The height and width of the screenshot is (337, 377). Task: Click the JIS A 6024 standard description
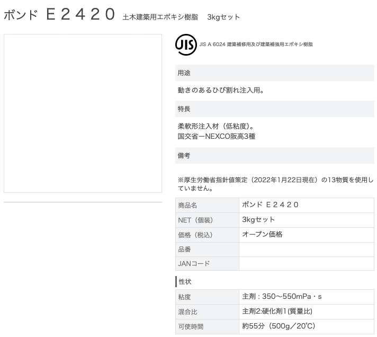(x=256, y=45)
